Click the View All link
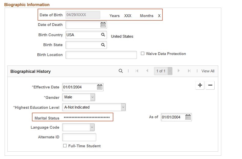The height and width of the screenshot is (159, 242). click(x=208, y=71)
